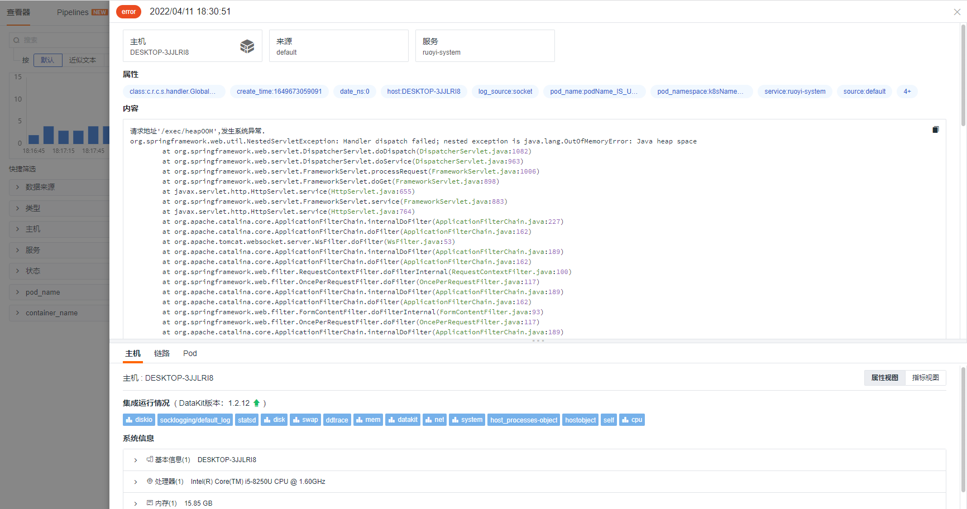967x509 pixels.
Task: Click the pod_name:podName_IS_U attribute tag
Action: [x=595, y=92]
